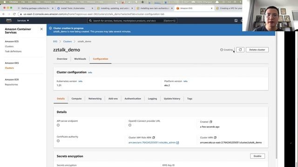Select the Details sub-tab
The image size is (298, 167).
(x=61, y=99)
